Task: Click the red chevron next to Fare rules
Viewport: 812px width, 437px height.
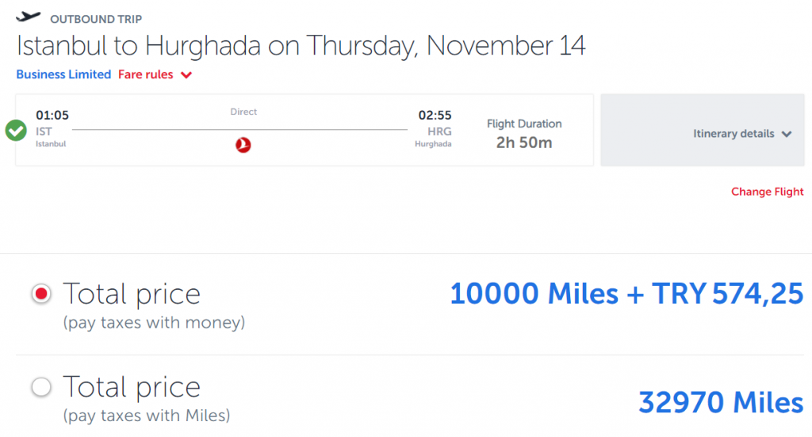Action: 186,75
